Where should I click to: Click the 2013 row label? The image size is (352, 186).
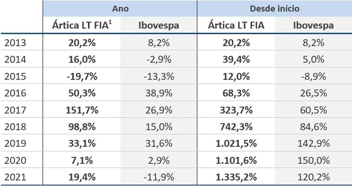(15, 43)
